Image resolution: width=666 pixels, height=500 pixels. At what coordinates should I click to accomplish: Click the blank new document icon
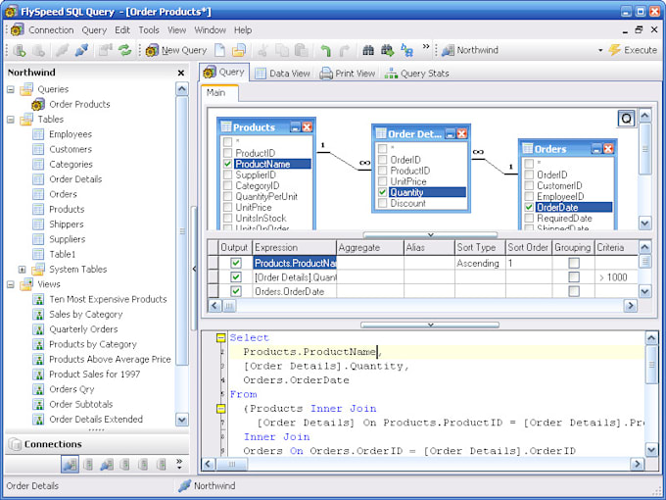click(219, 50)
